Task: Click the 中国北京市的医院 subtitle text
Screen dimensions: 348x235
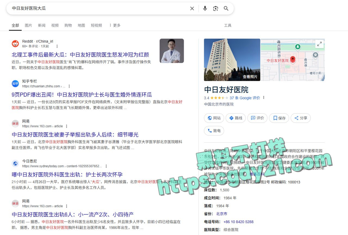Action: 219,104
